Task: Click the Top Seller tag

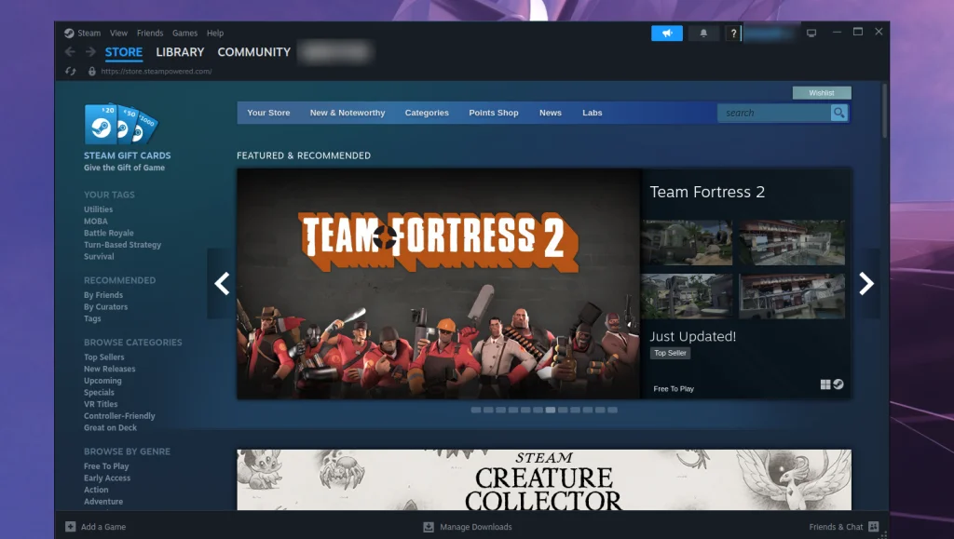Action: [x=670, y=353]
